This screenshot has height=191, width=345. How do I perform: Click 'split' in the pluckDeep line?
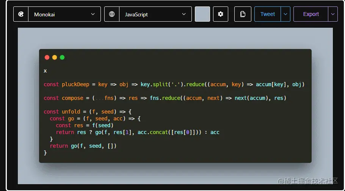click(x=160, y=84)
